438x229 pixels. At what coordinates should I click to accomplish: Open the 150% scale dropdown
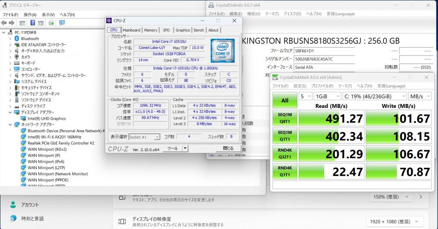(x=391, y=197)
